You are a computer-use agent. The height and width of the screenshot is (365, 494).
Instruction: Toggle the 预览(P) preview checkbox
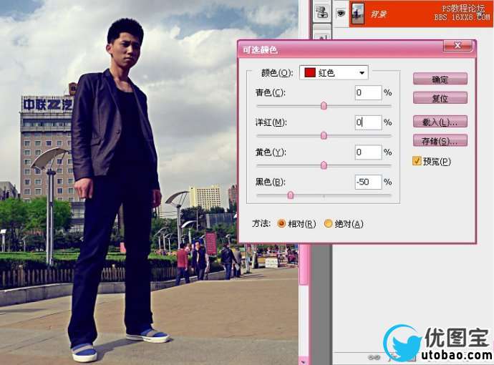(417, 161)
